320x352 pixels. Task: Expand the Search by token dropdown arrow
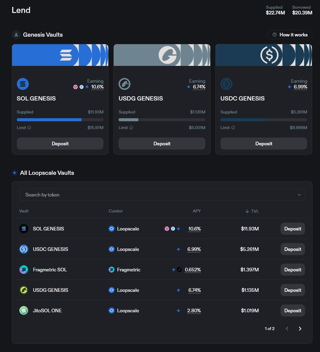(x=299, y=195)
